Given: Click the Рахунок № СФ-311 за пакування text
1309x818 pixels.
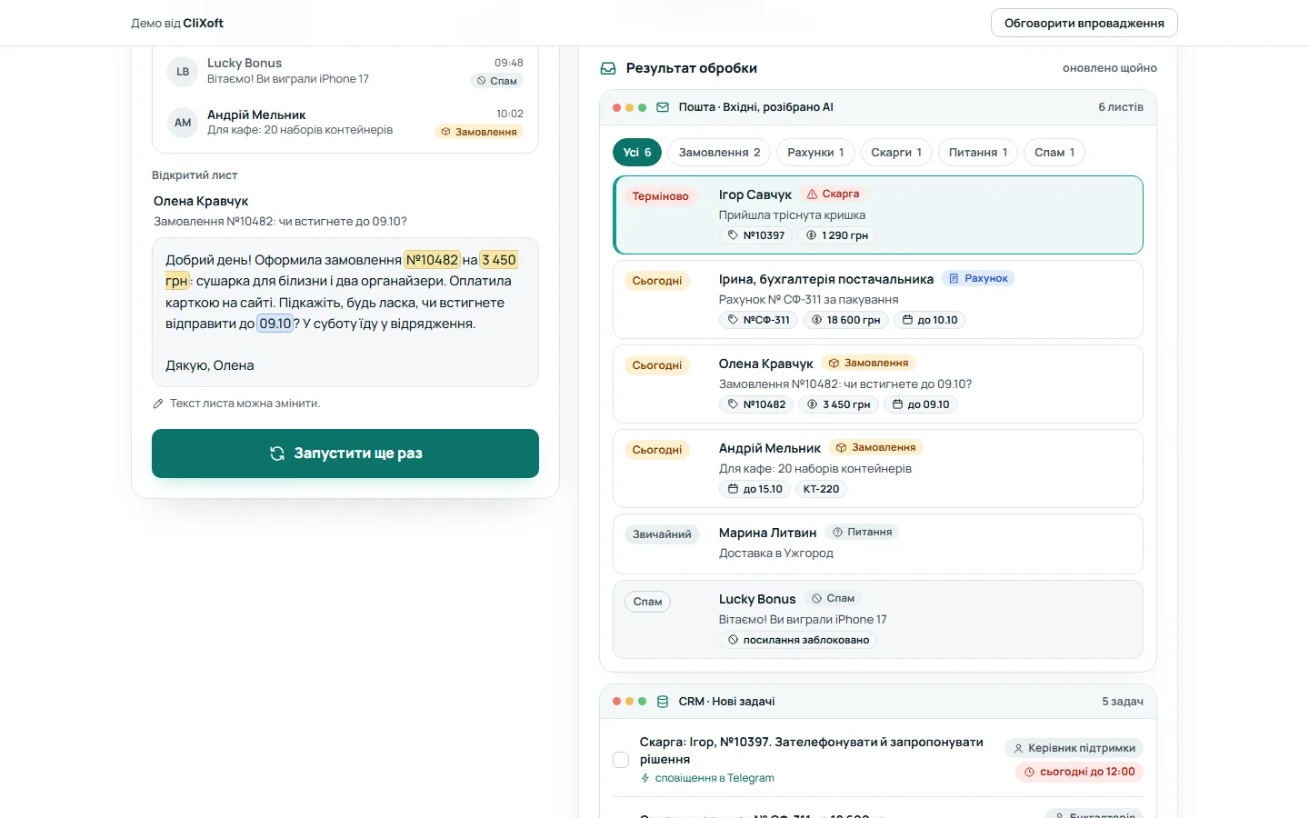Looking at the screenshot, I should pyautogui.click(x=809, y=300).
